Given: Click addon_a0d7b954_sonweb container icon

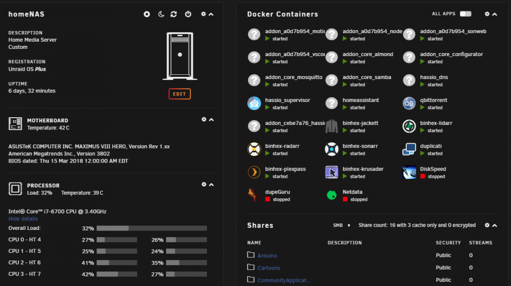Looking at the screenshot, I should click(409, 35).
